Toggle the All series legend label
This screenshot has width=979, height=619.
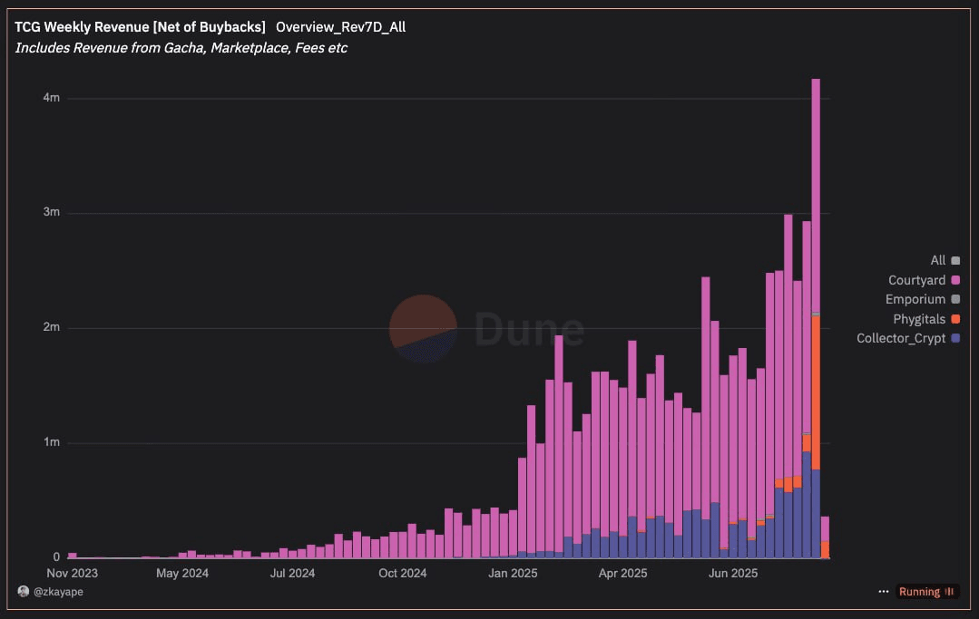tap(938, 261)
